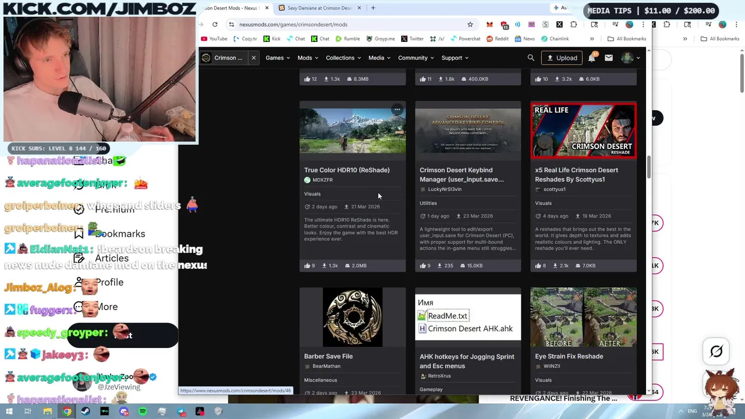Screen dimensions: 745x419
Task: Click endorsements icon on True Color HDR10 card
Action: (x=307, y=265)
